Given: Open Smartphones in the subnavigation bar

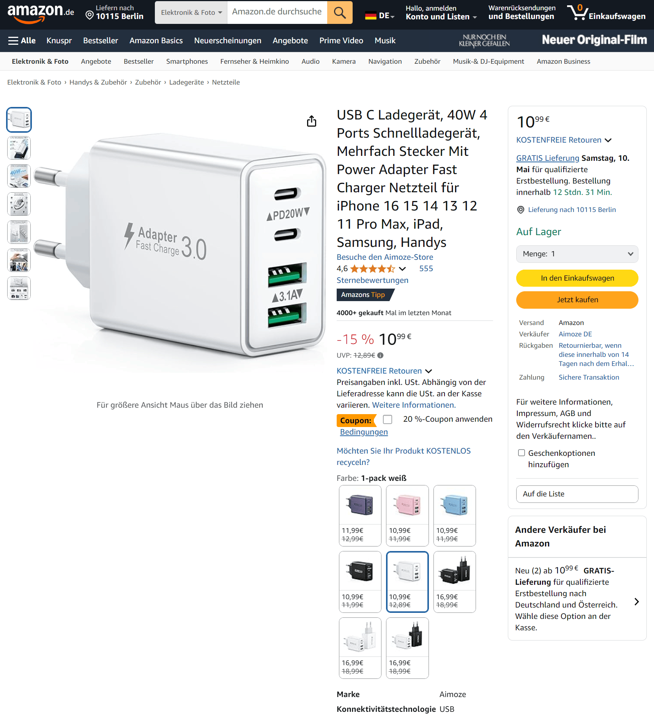Looking at the screenshot, I should pos(187,61).
